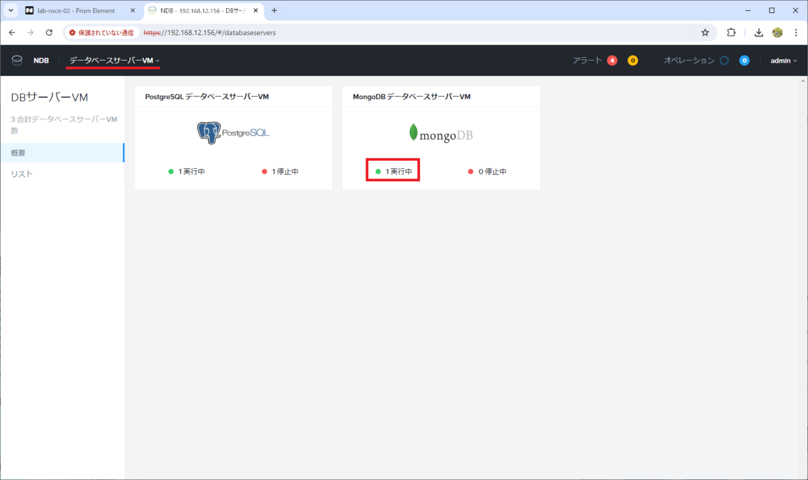
Task: Select リスト in the left sidebar
Action: 62,174
